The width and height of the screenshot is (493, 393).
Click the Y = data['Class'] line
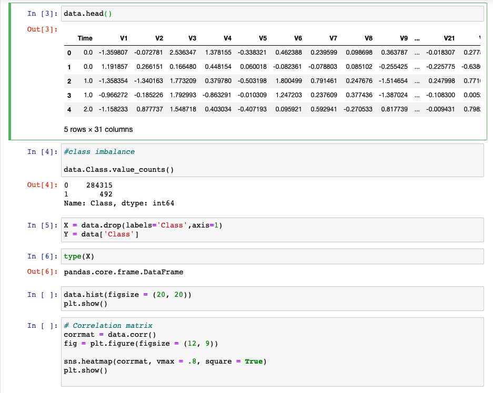(101, 234)
